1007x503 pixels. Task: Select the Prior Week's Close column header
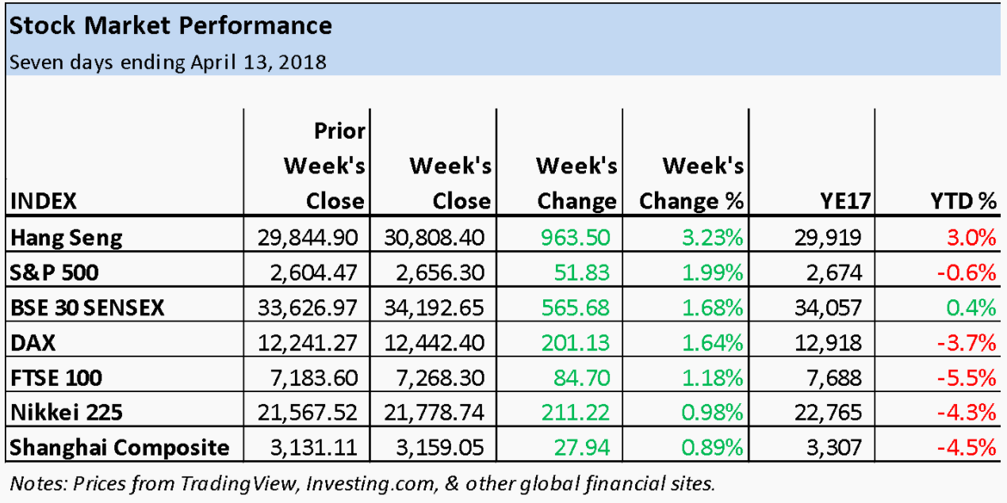tap(325, 166)
